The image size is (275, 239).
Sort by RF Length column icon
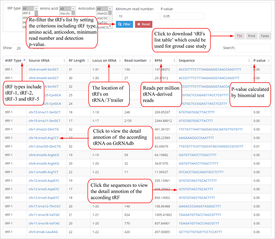coord(88,61)
